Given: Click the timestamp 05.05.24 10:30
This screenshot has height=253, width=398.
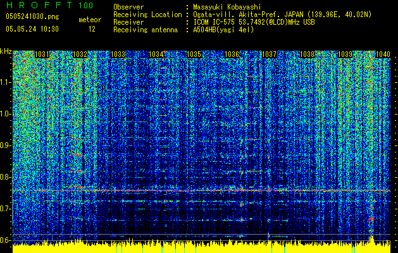Looking at the screenshot, I should click(32, 29).
